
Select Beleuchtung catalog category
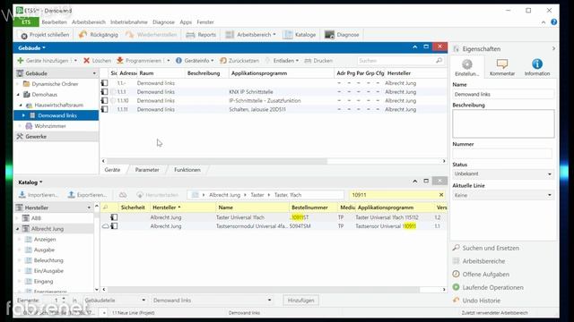click(48, 260)
